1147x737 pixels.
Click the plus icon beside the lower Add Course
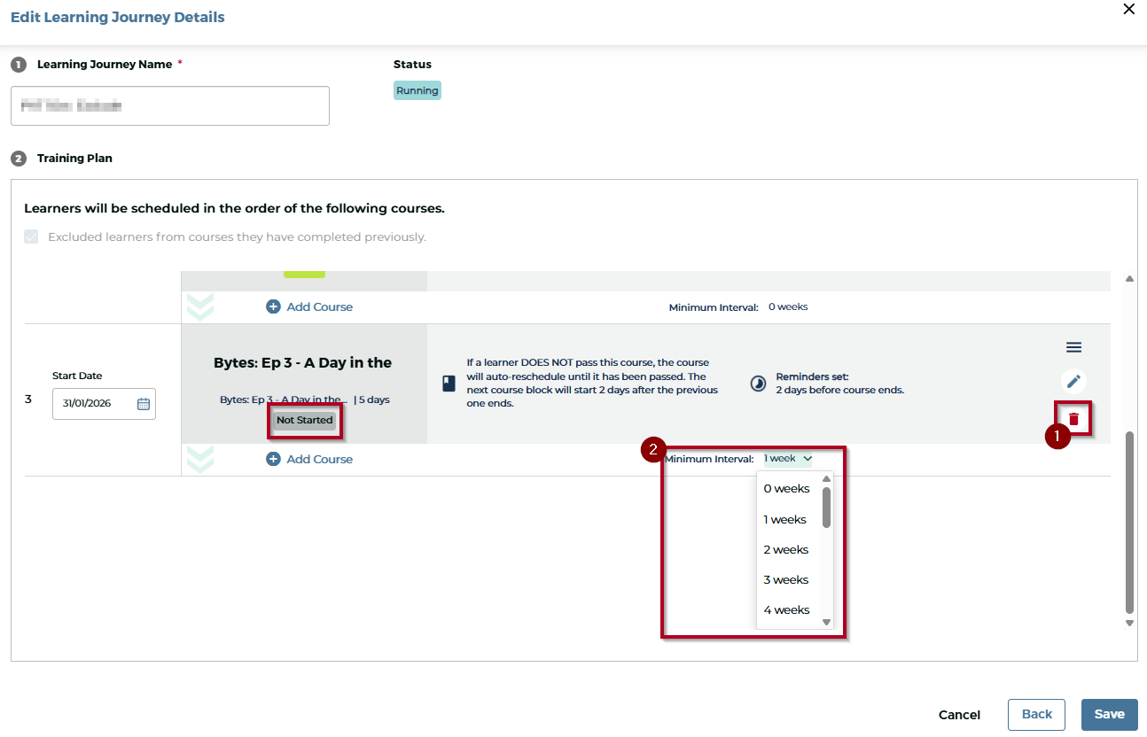(273, 459)
